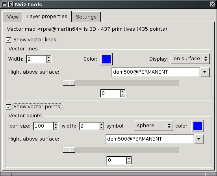Toggle Show vector points checkbox

(x=8, y=107)
